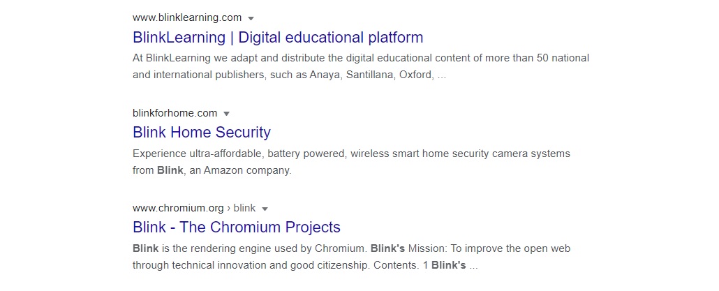Click the "› blink" breadcrumb path
This screenshot has height=291, width=719.
tap(242, 207)
